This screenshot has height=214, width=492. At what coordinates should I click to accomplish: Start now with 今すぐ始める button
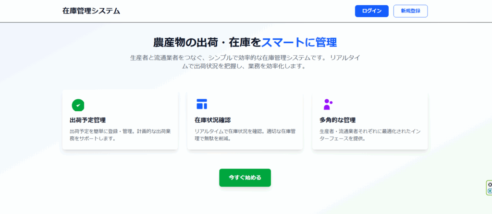click(x=245, y=178)
